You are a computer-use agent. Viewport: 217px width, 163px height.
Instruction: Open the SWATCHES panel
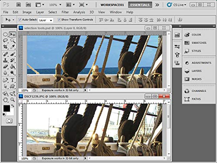(199, 43)
